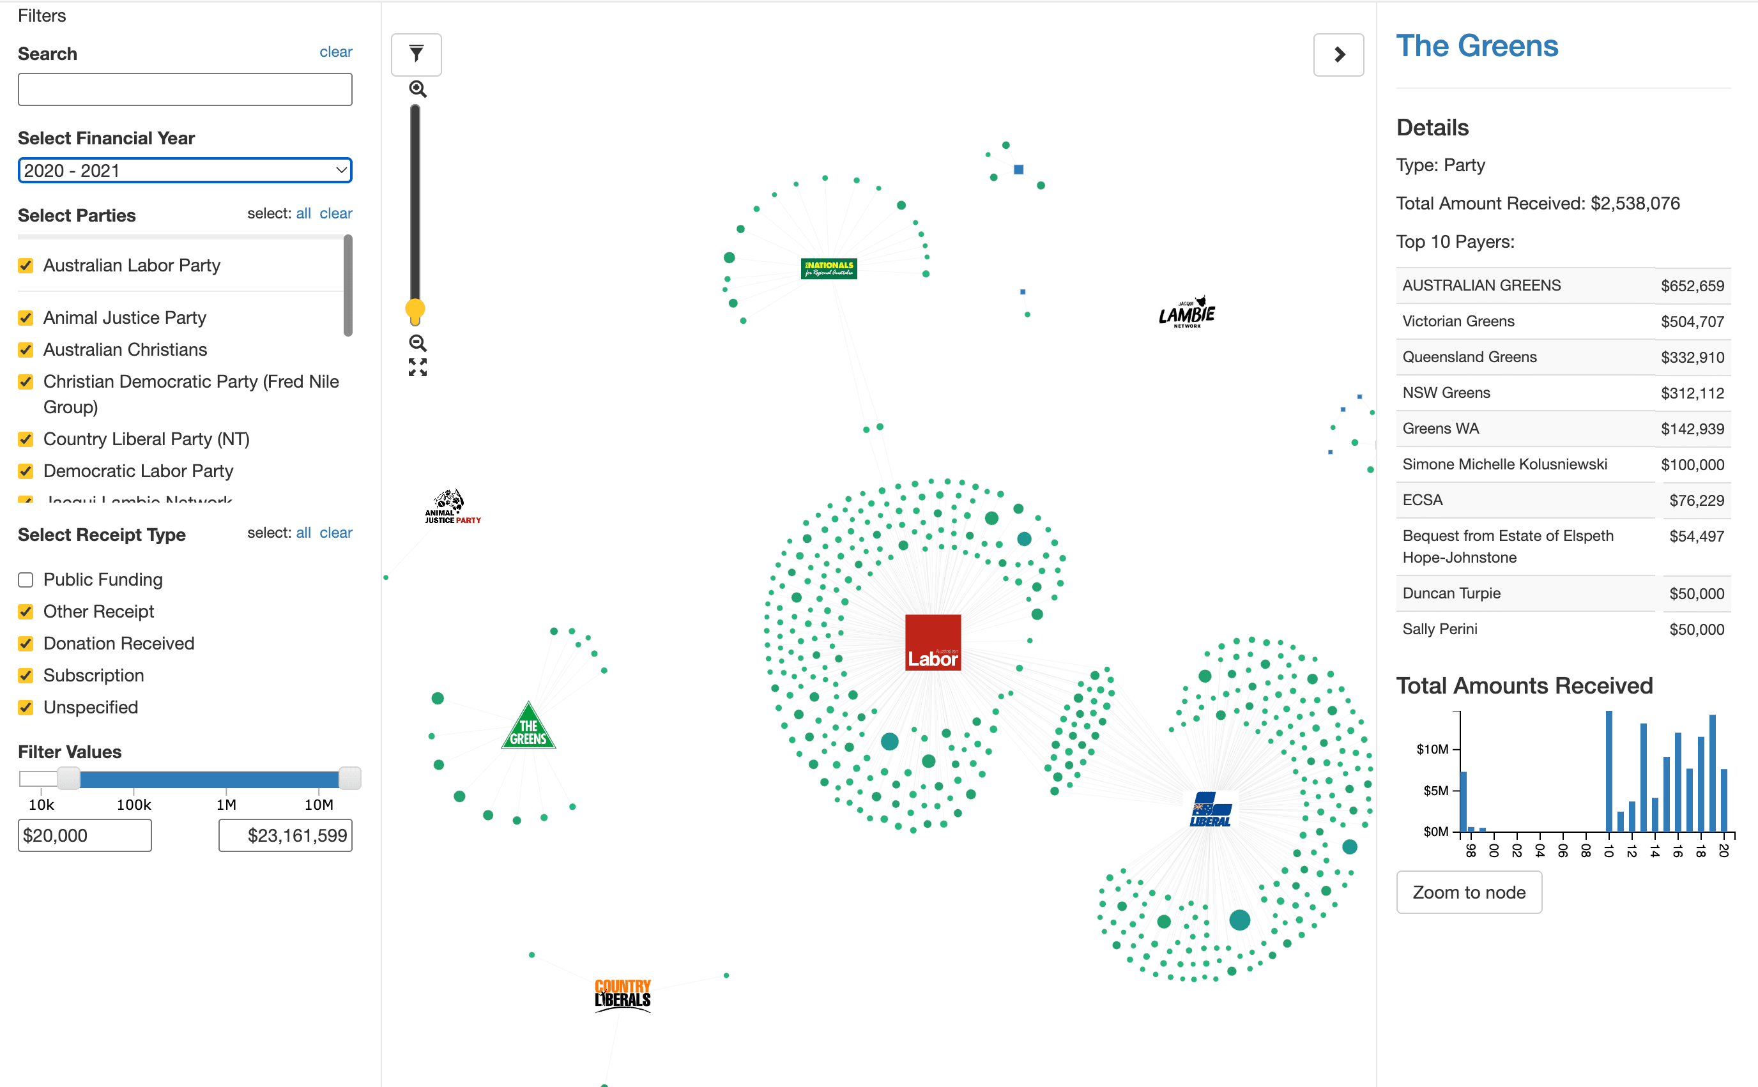Click the Greens WA payer row
Image resolution: width=1758 pixels, height=1087 pixels.
coord(1563,429)
